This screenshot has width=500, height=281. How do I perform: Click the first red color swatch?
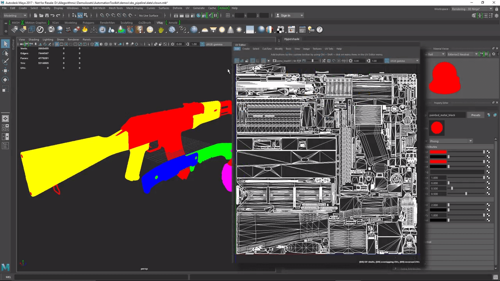[x=438, y=152]
